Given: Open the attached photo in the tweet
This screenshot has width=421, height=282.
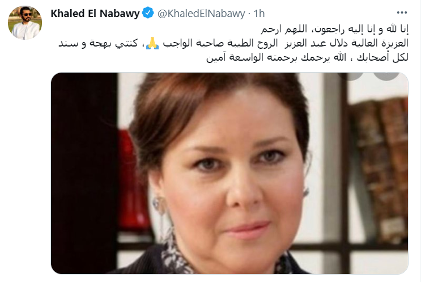Looking at the screenshot, I should click(x=229, y=174).
